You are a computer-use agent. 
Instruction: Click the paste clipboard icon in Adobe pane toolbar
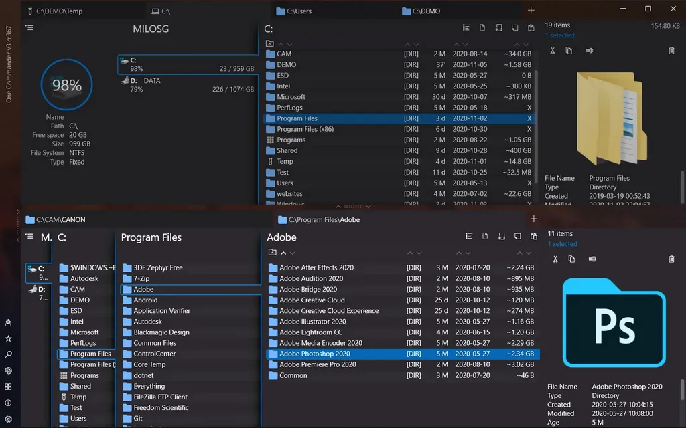pyautogui.click(x=534, y=236)
